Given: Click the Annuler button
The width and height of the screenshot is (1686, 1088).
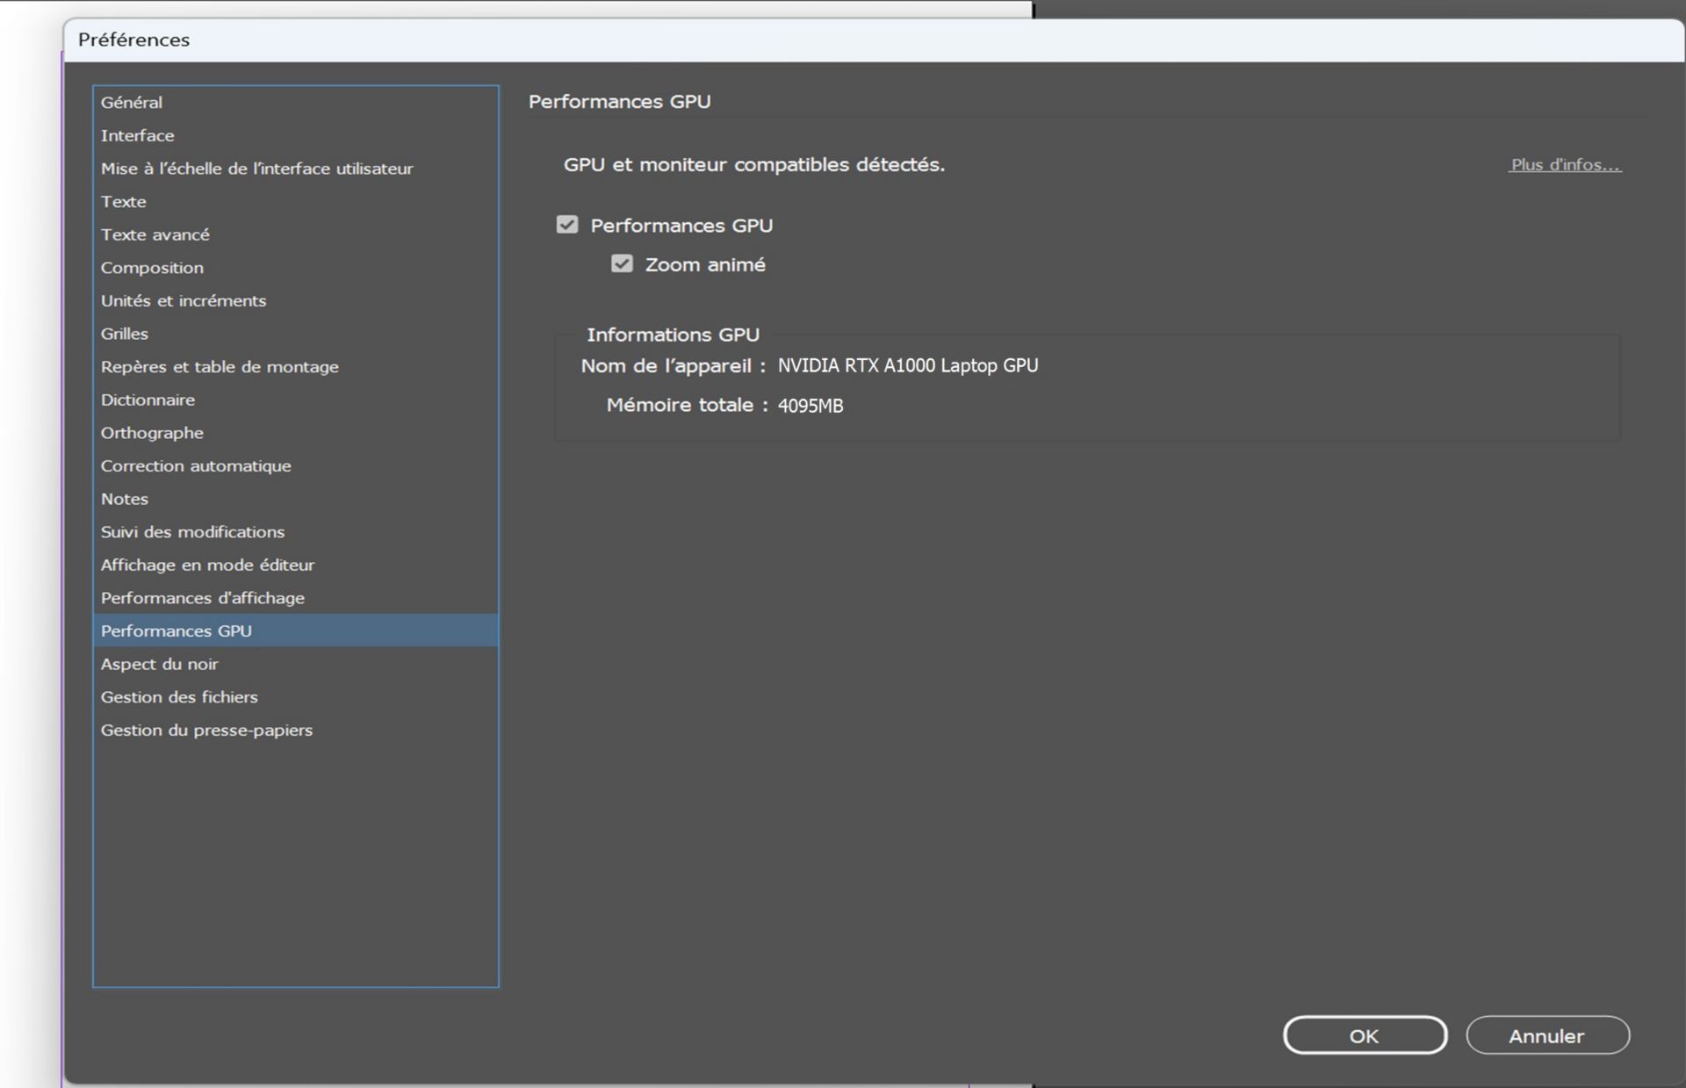Looking at the screenshot, I should tap(1546, 1035).
